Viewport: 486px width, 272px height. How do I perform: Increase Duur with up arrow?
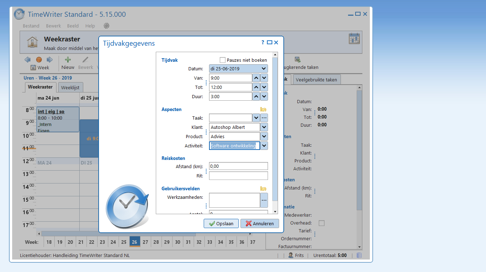point(256,96)
